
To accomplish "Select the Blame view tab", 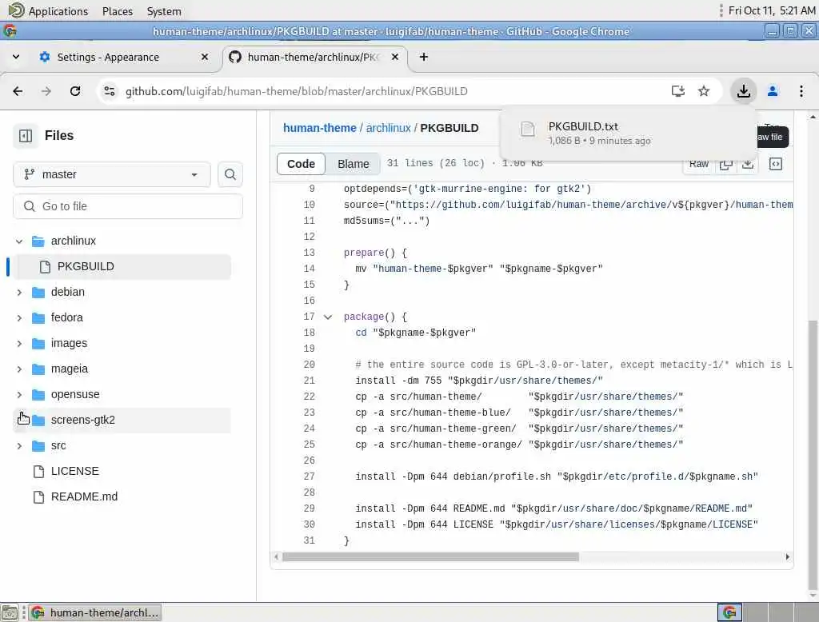I will (x=353, y=164).
